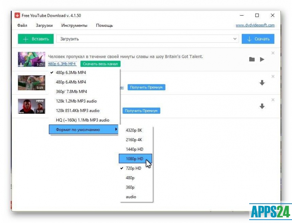292x223 pixels.
Task: Click the green Вставить button
Action: (x=36, y=39)
